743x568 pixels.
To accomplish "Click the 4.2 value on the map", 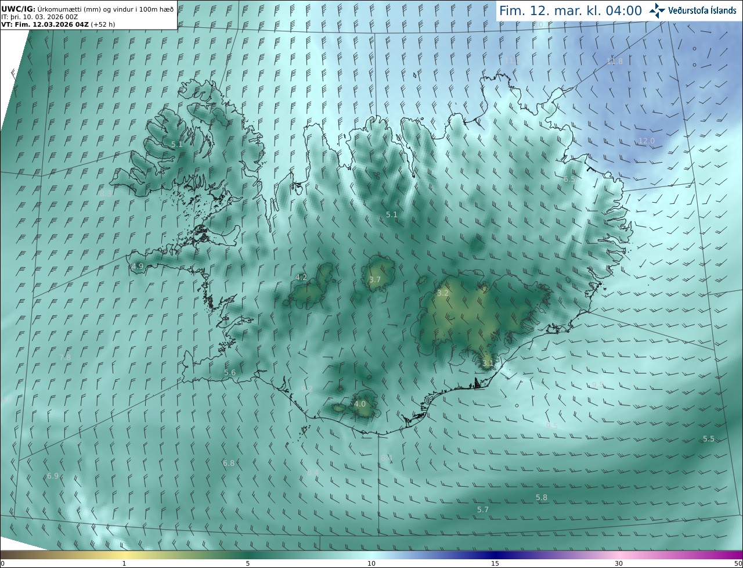I will pyautogui.click(x=301, y=277).
